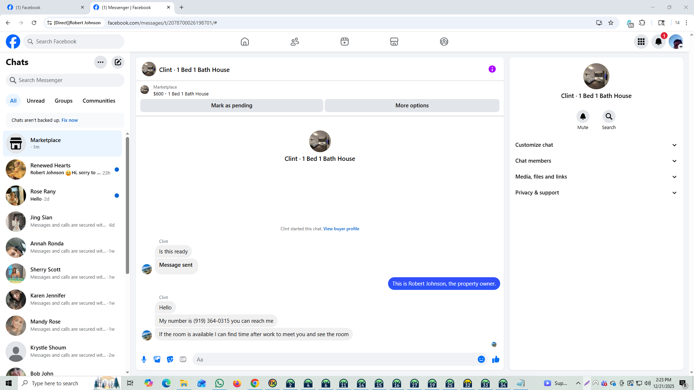Choose a sticker icon
Screen dimensions: 694x390
point(170,359)
